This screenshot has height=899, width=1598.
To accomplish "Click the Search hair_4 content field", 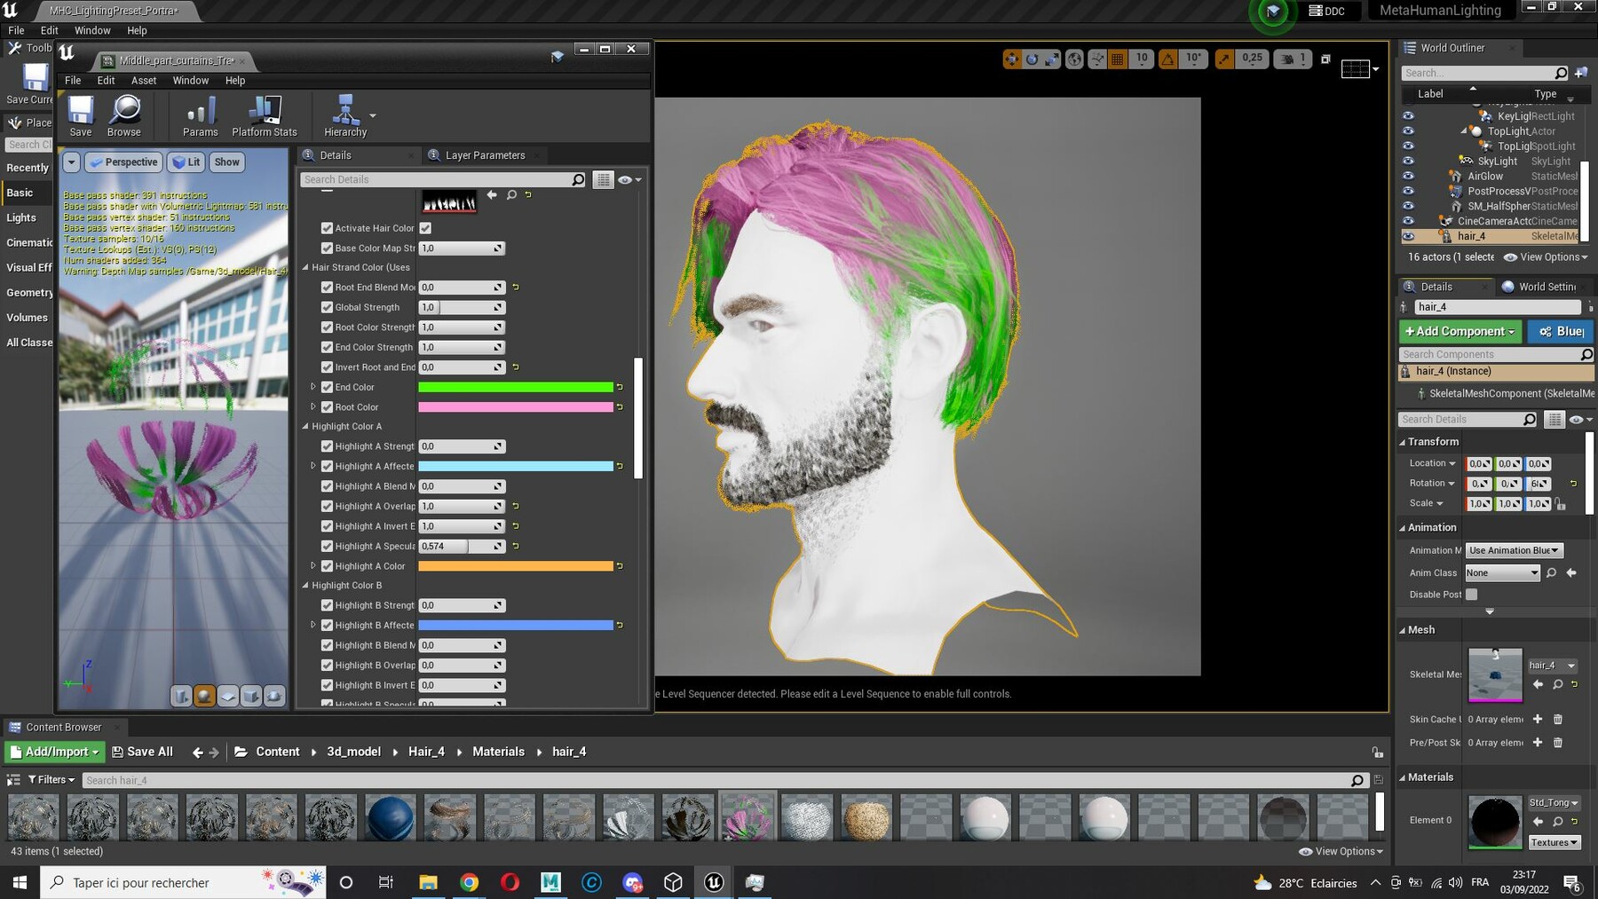I will pos(724,780).
